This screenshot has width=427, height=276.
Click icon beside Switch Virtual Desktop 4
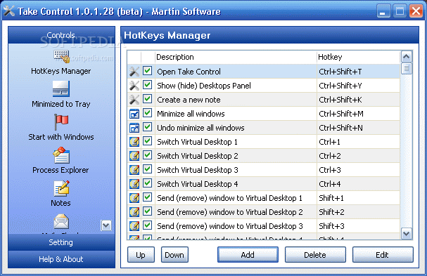pyautogui.click(x=134, y=184)
